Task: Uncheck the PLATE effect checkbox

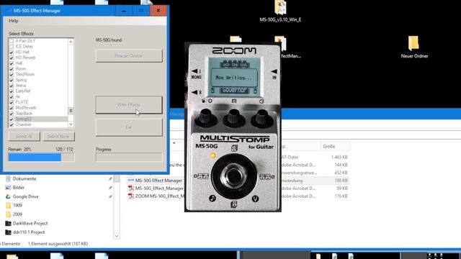Action: click(x=12, y=102)
